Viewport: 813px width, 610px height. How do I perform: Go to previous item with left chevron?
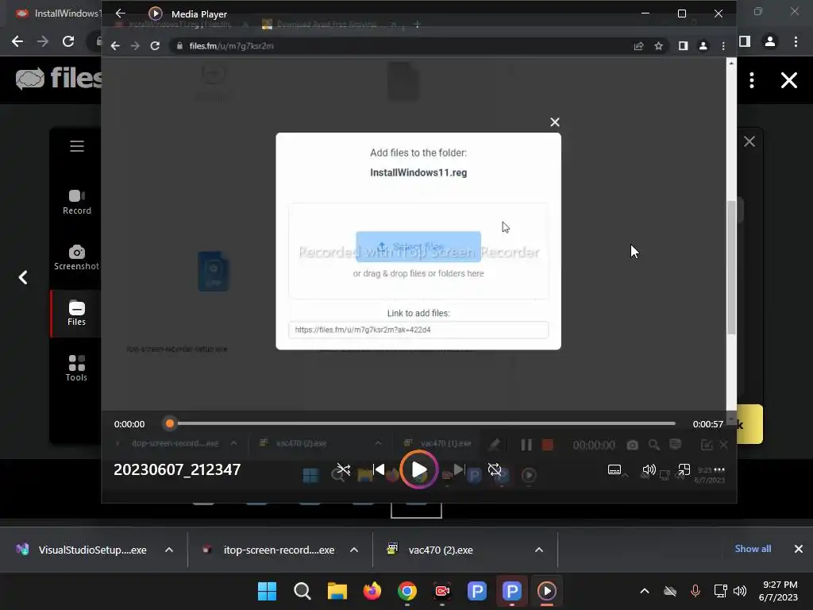(x=23, y=277)
